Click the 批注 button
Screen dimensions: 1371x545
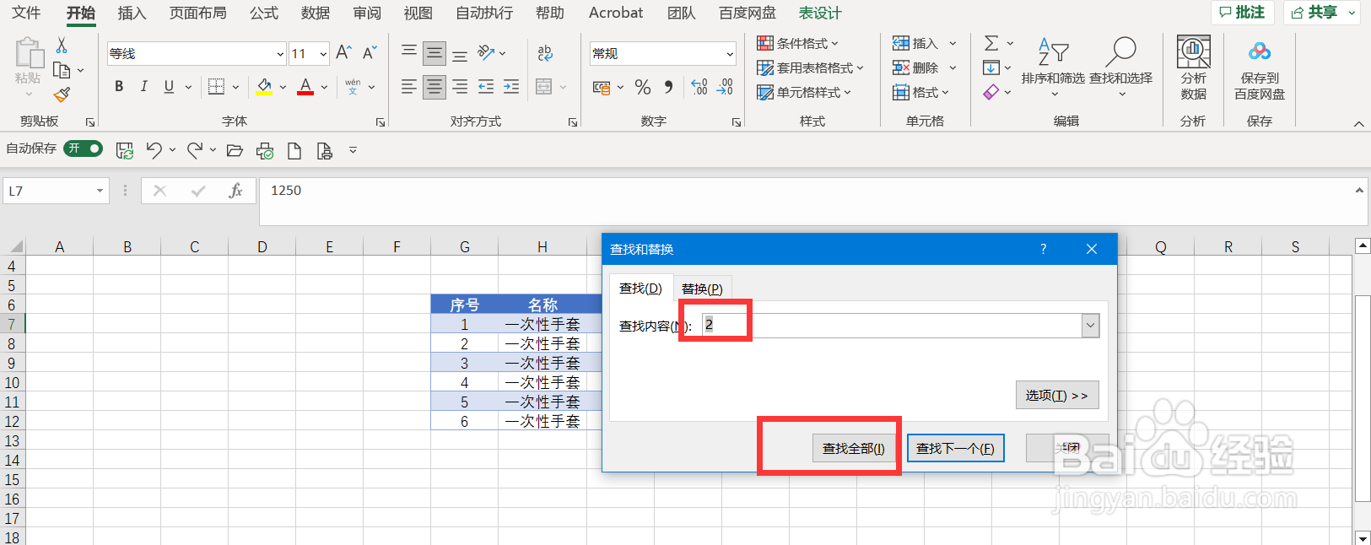(x=1243, y=13)
